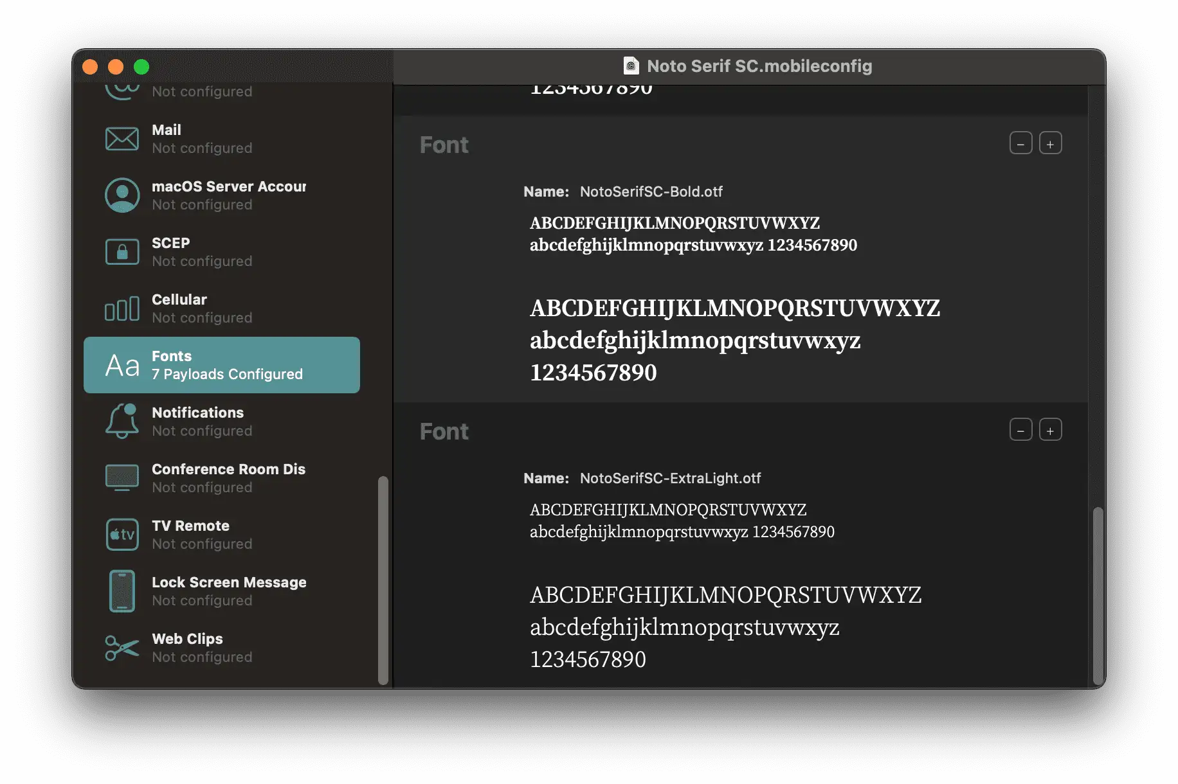Click the mobileconfig document icon in title bar
Viewport: 1178px width, 784px height.
click(x=631, y=66)
